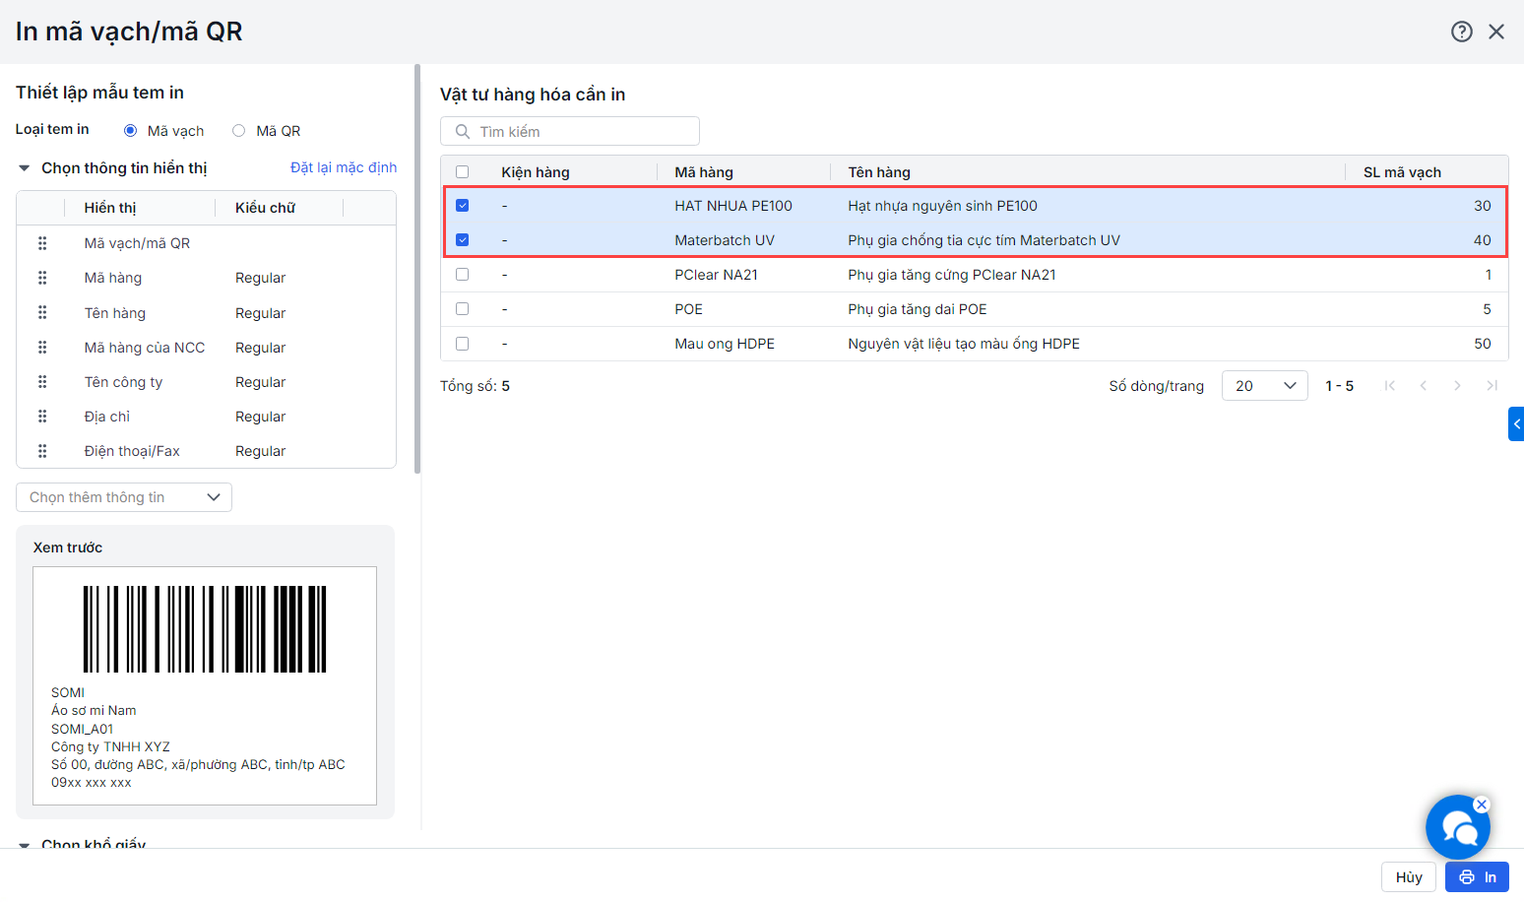
Task: Click drag handle beside Điện thoại/Fax
Action: pos(42,451)
